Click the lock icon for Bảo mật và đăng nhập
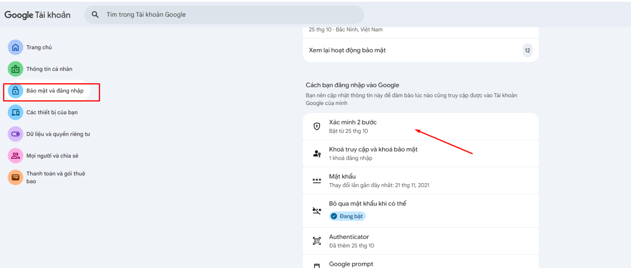This screenshot has width=631, height=268. click(x=15, y=91)
